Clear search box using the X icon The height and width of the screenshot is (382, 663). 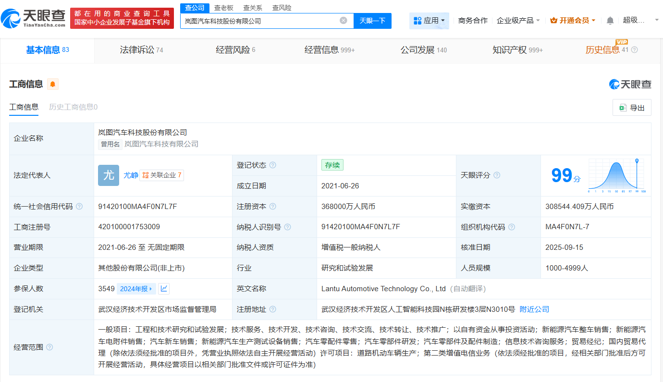click(x=343, y=21)
